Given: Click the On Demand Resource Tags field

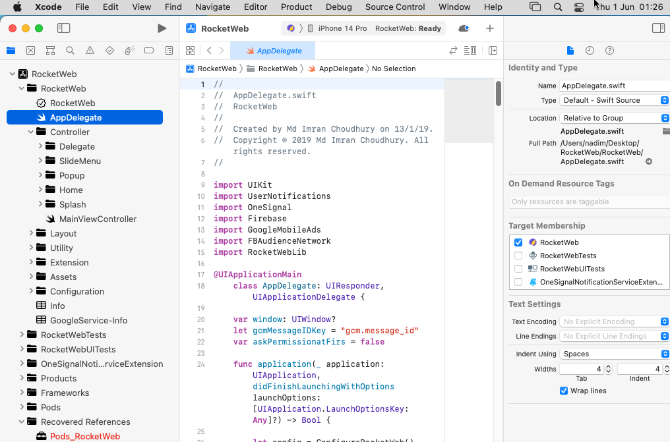Looking at the screenshot, I should tap(590, 202).
